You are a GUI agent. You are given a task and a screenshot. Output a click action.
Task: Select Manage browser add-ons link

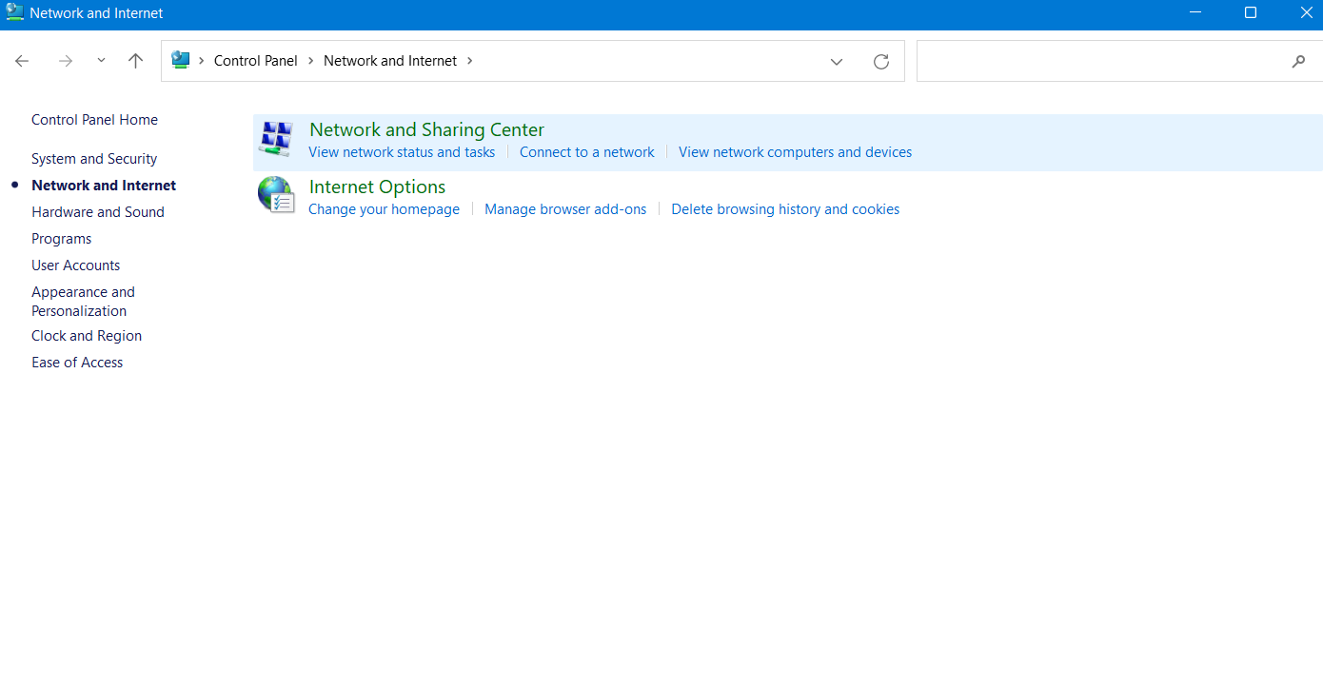click(x=565, y=209)
